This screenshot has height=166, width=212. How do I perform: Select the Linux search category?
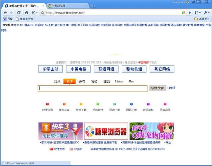tap(119, 81)
